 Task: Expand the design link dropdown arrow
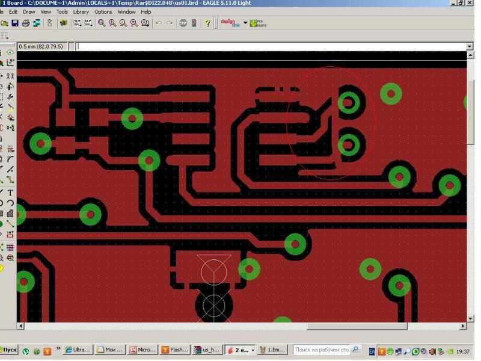pyautogui.click(x=245, y=23)
